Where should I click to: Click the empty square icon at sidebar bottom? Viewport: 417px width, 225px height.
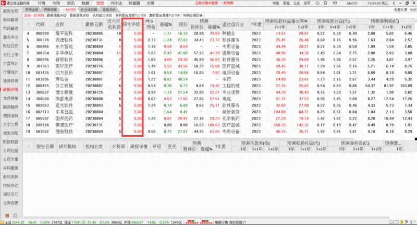click(x=16, y=216)
